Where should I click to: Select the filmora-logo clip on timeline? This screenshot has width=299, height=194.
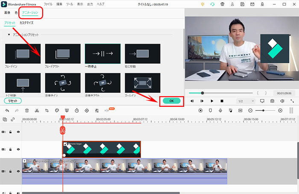click(102, 150)
